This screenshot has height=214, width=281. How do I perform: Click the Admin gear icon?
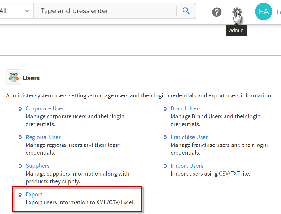point(237,12)
